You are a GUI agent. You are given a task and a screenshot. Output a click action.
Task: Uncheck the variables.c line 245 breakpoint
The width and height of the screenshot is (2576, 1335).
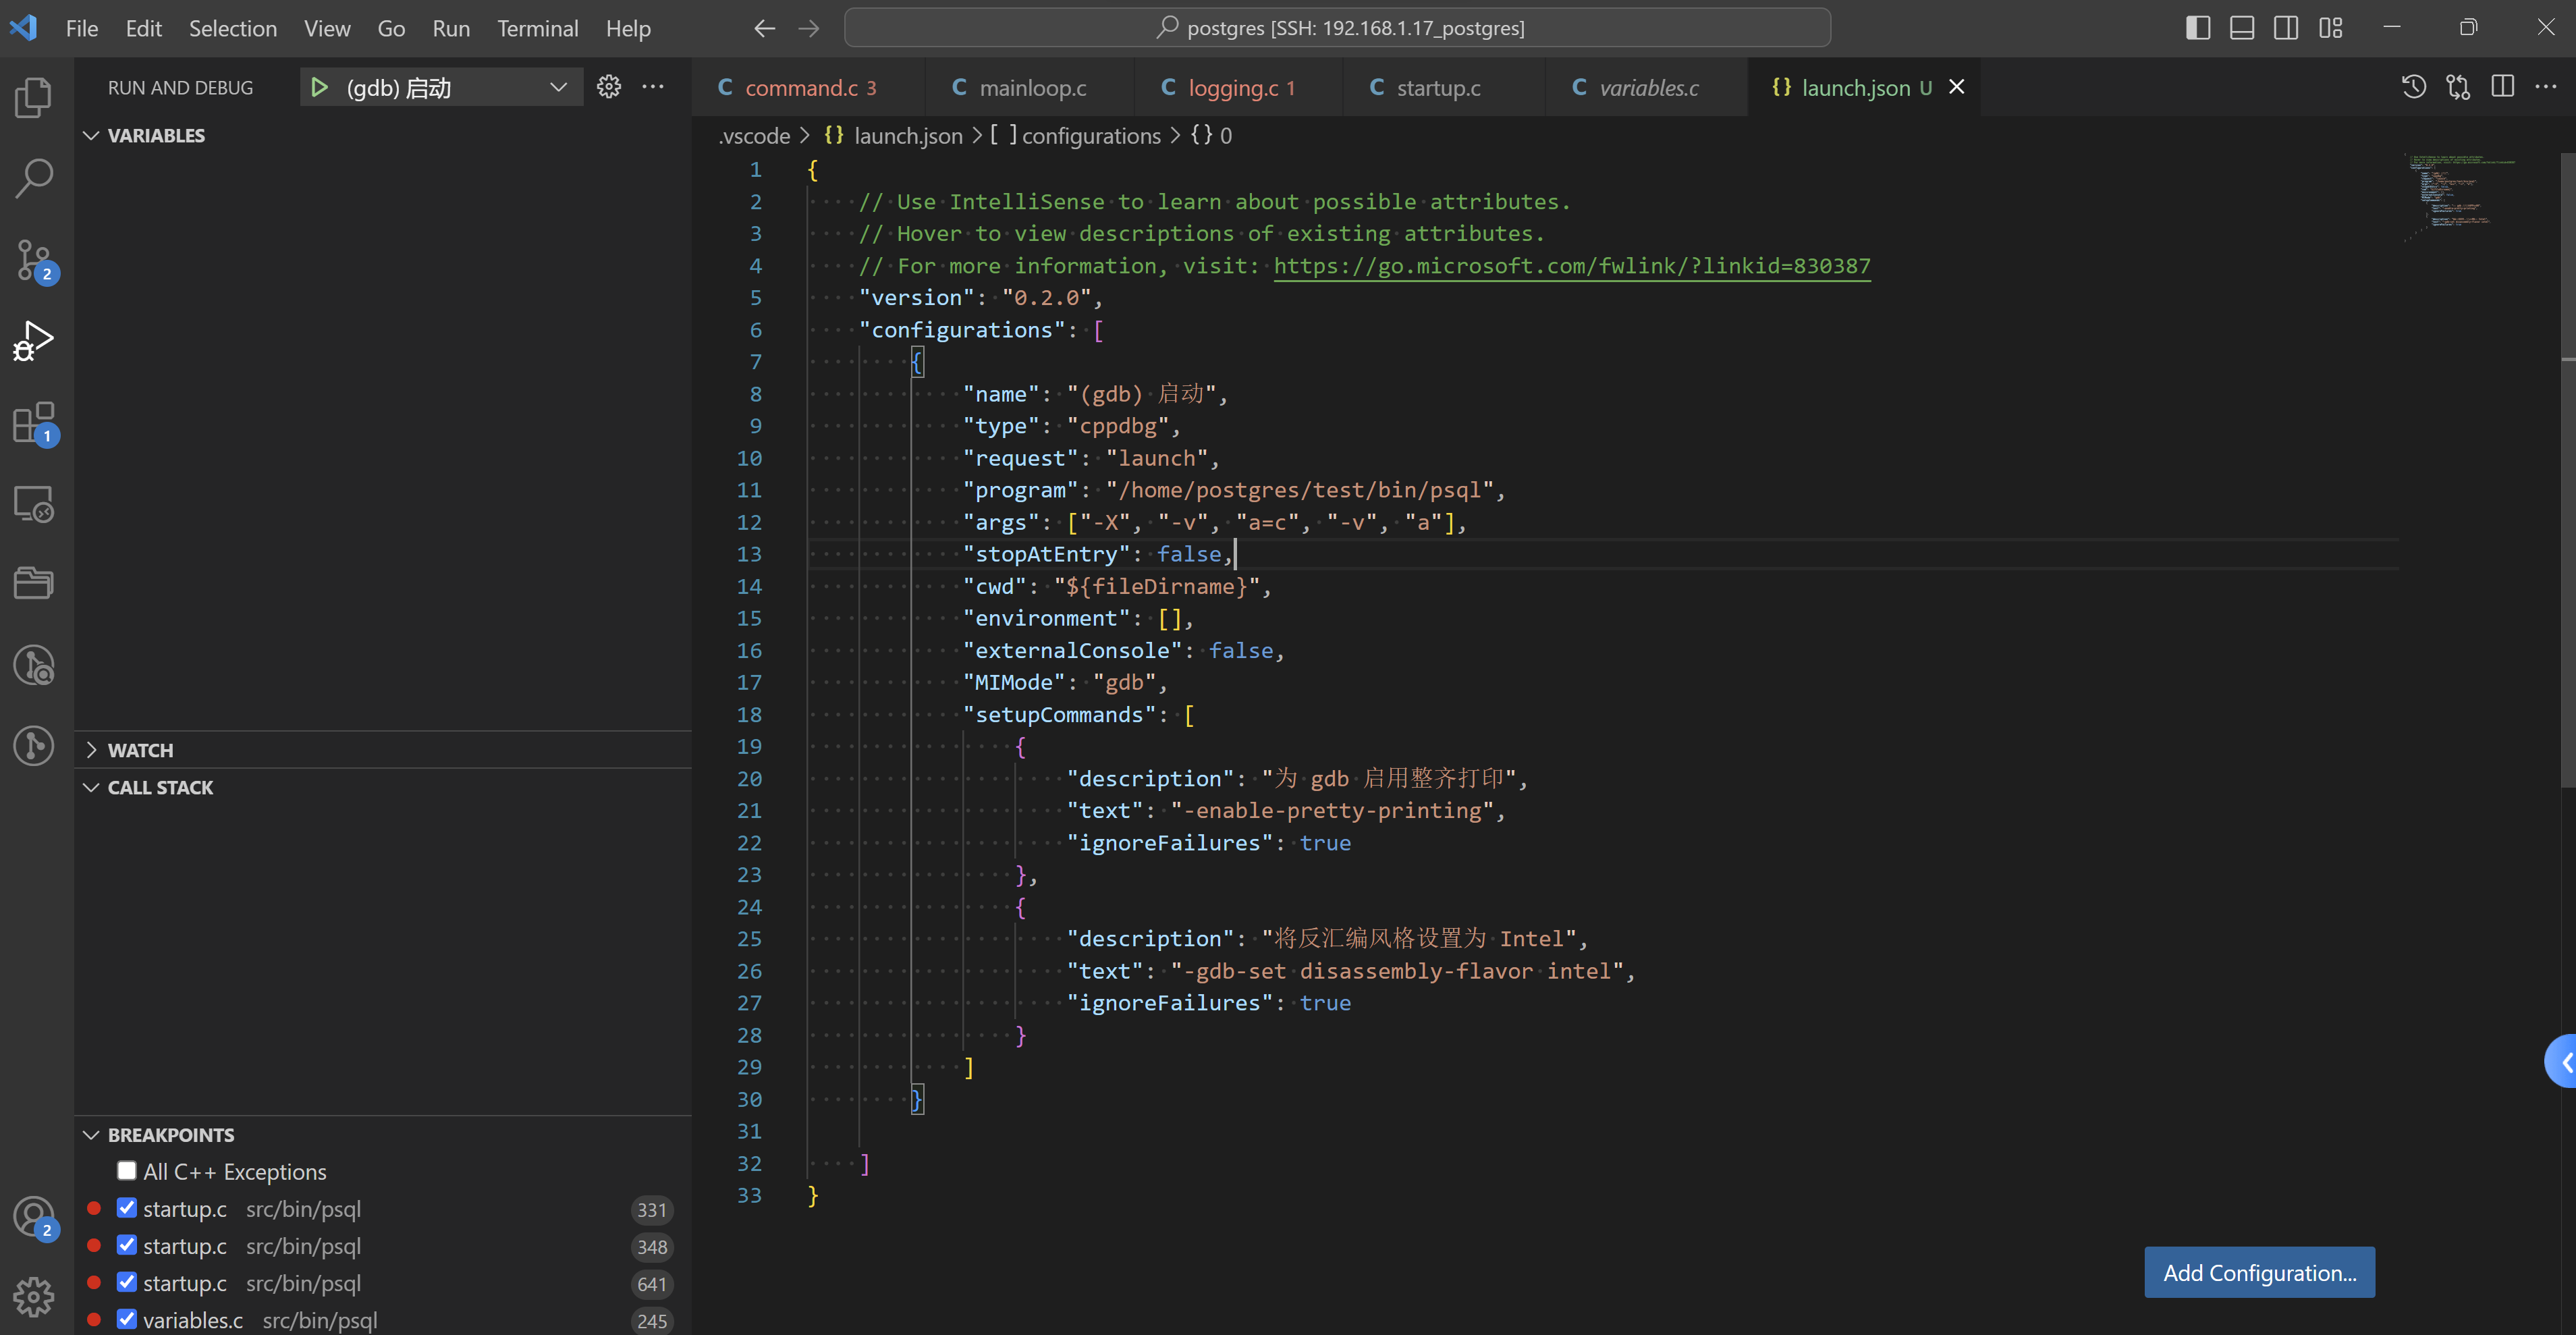point(127,1319)
